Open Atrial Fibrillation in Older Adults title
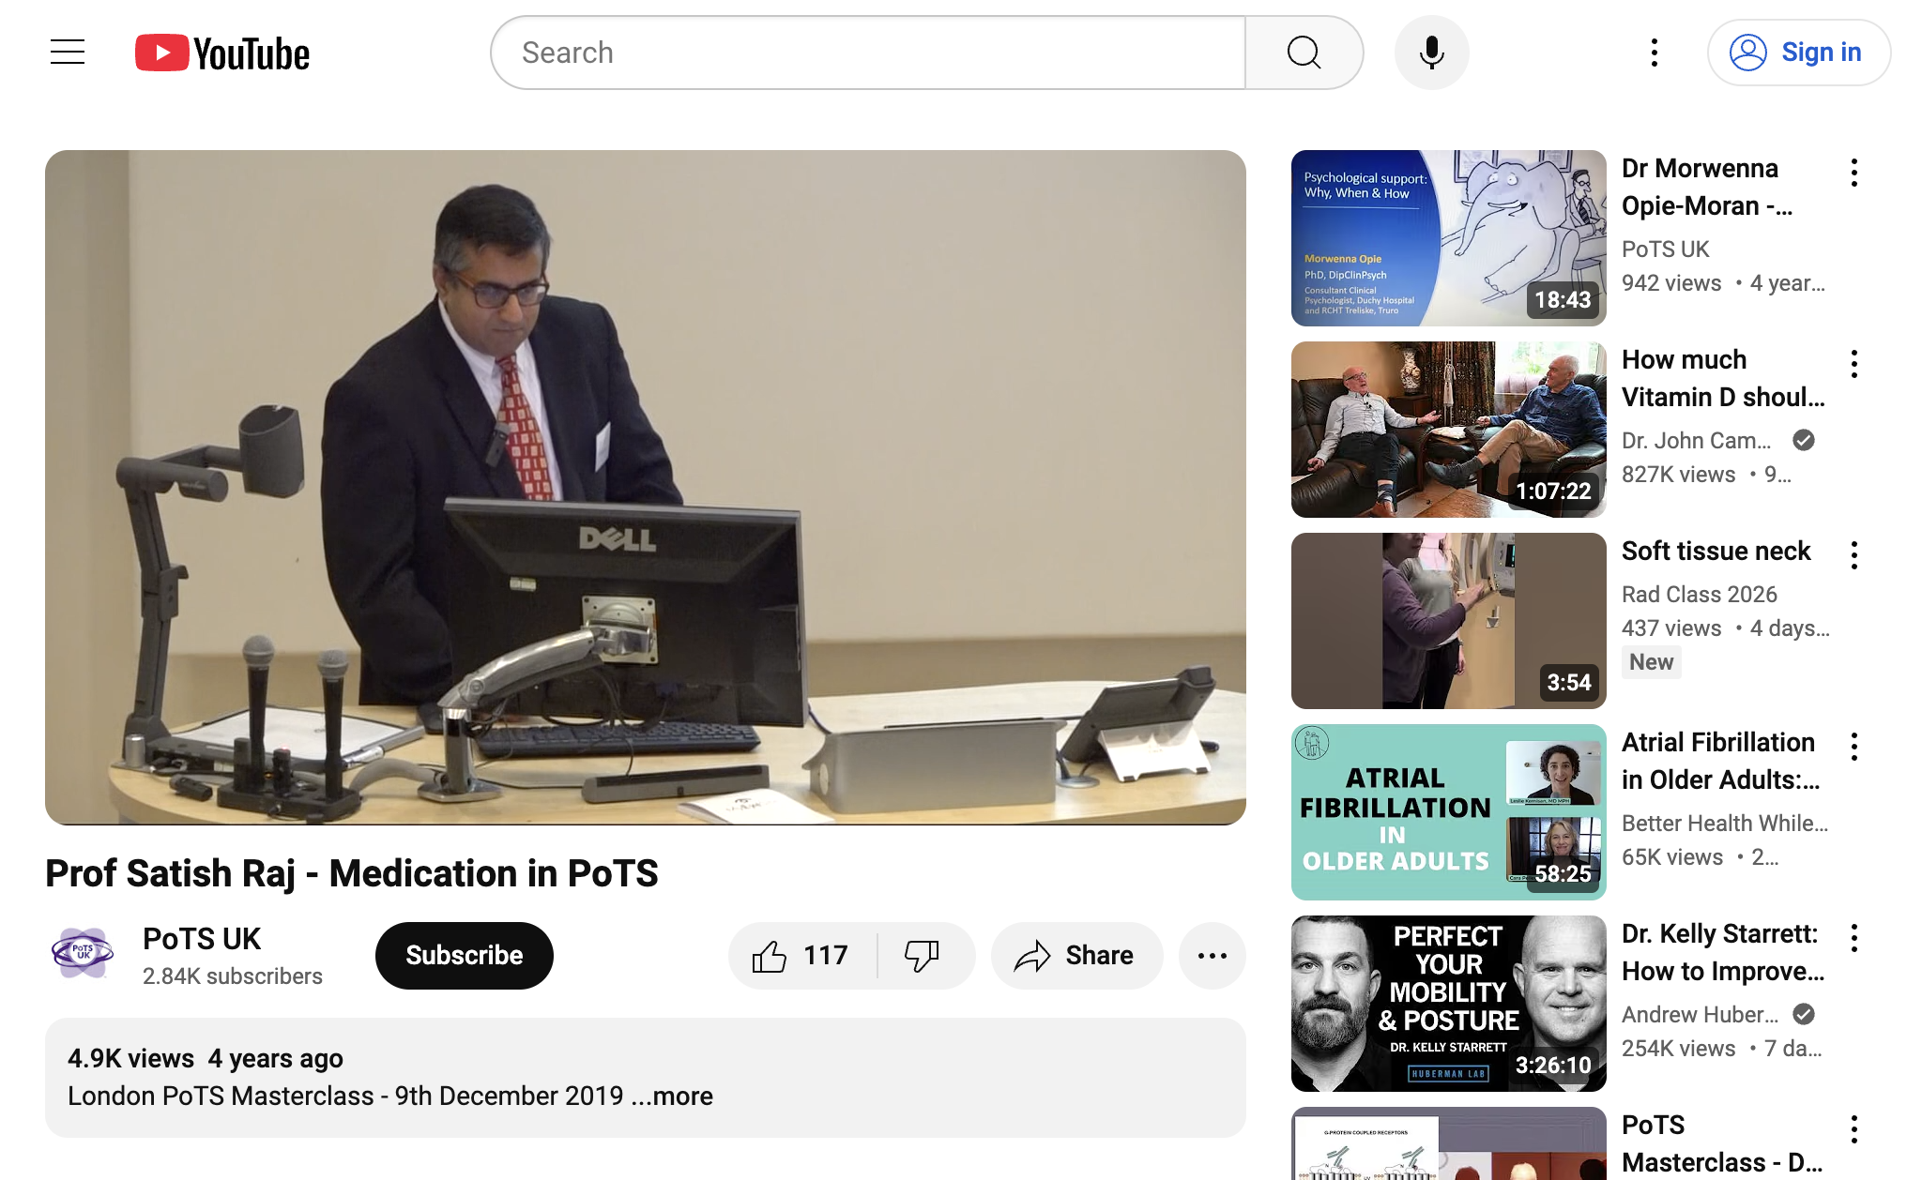 point(1720,761)
